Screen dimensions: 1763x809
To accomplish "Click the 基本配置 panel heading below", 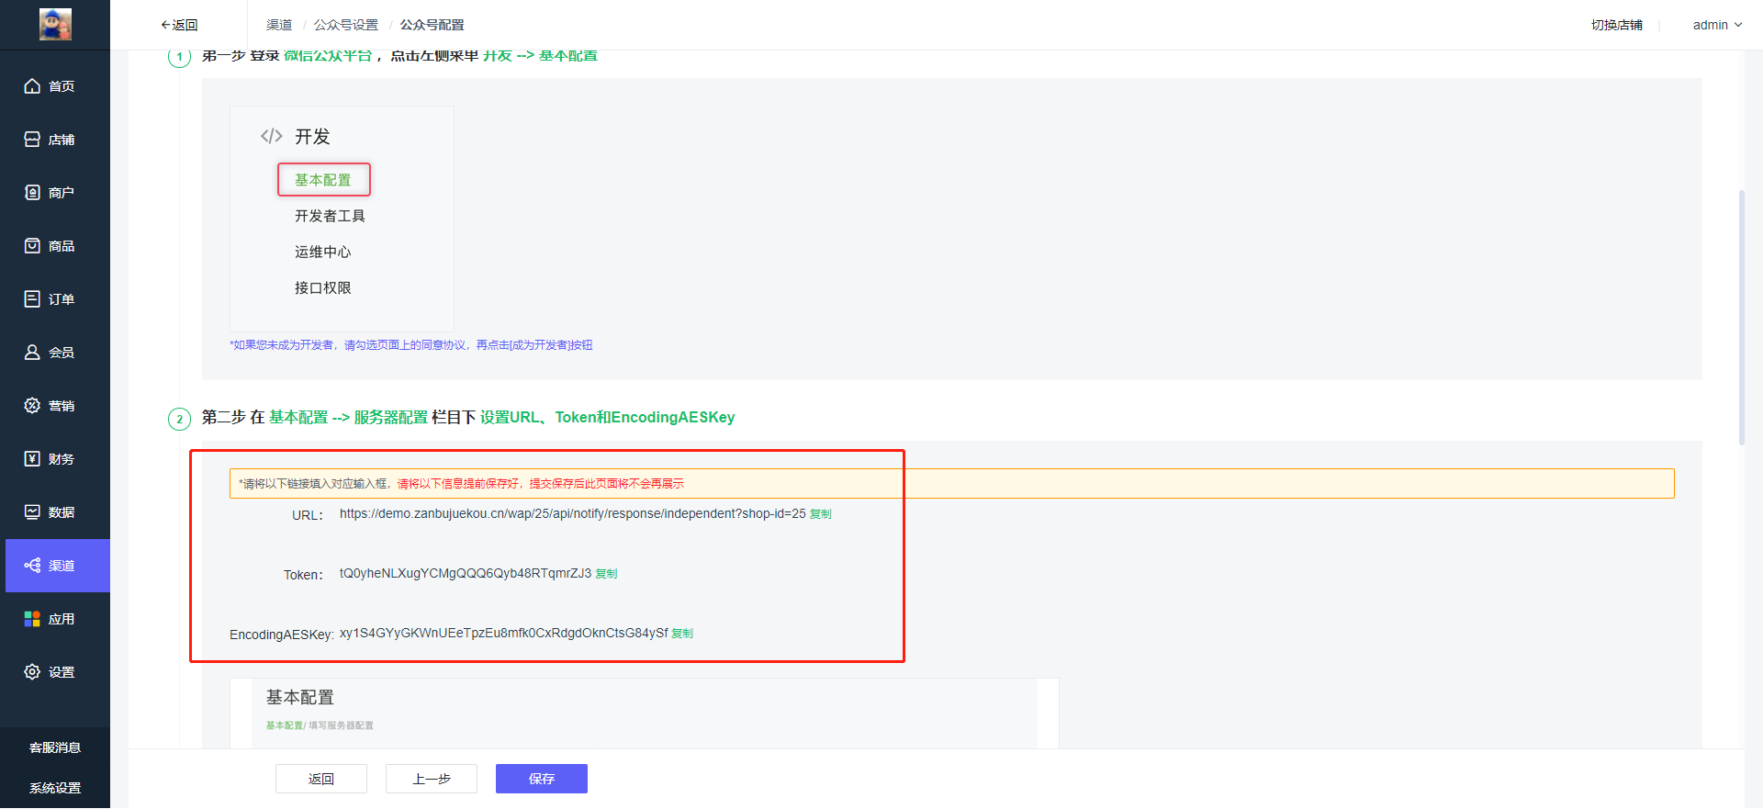I will tap(300, 698).
